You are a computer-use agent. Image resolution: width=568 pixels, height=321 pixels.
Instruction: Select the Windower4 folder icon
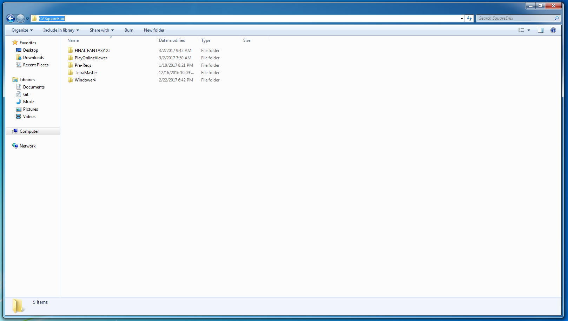pyautogui.click(x=71, y=80)
